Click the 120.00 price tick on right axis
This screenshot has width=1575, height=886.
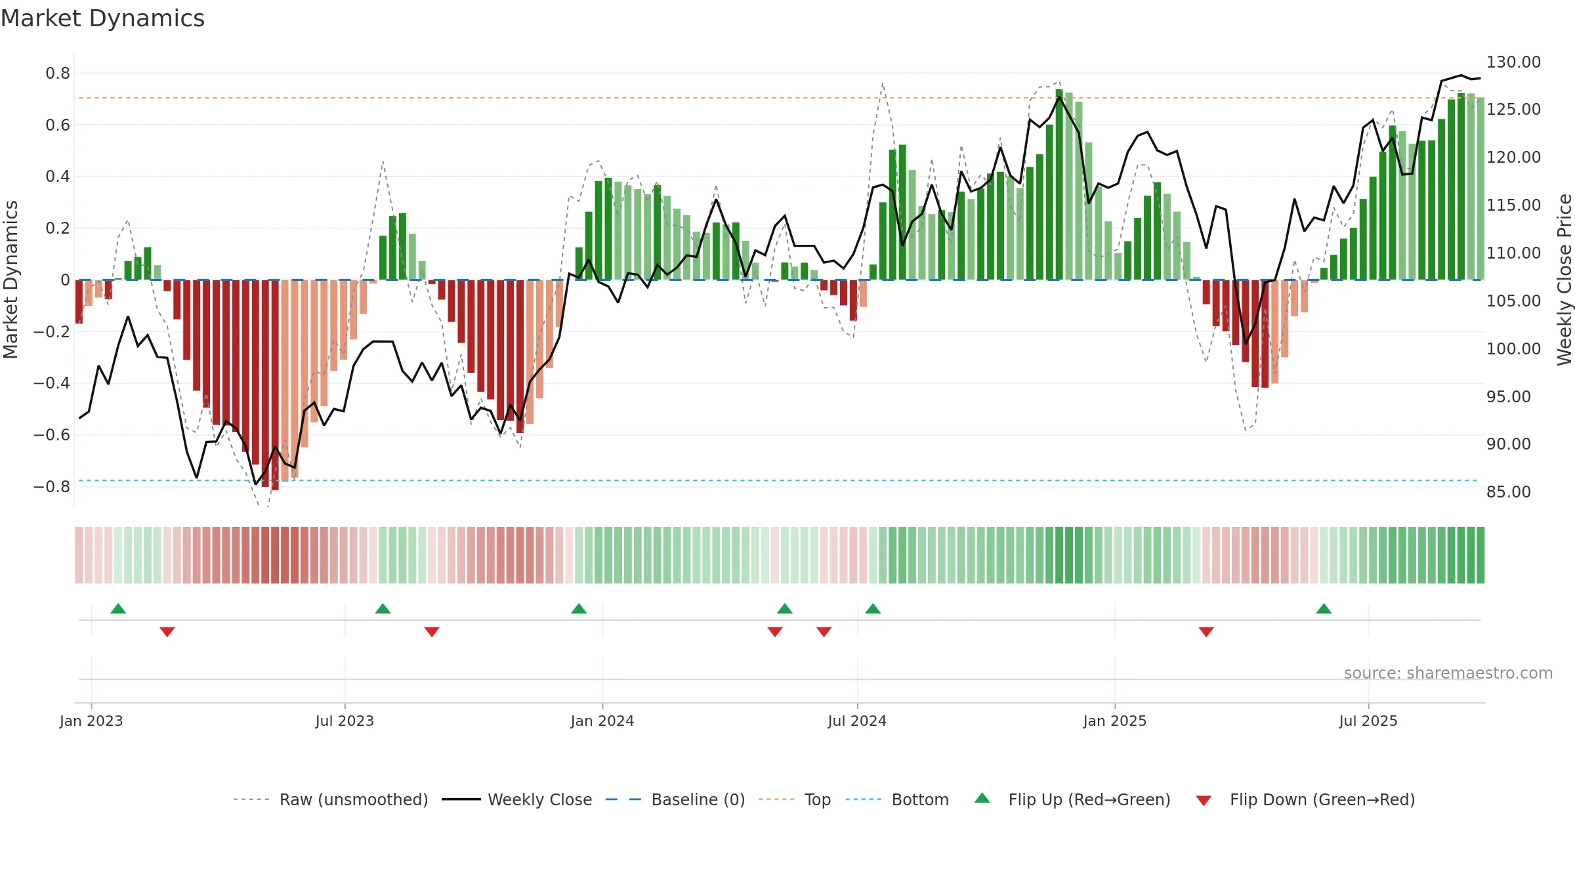tap(1513, 158)
